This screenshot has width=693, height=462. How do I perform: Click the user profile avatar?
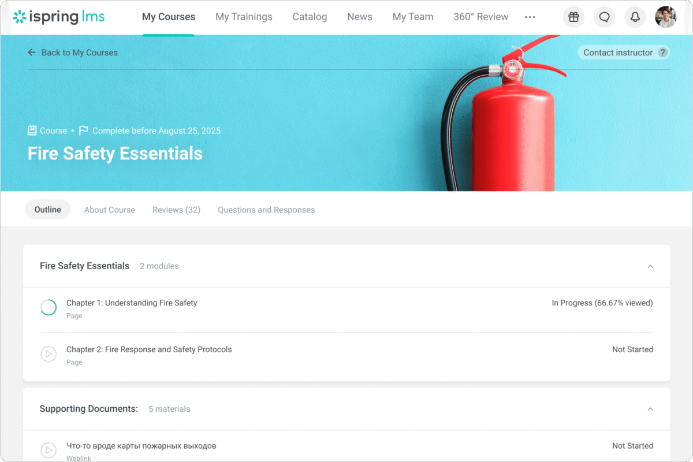[x=665, y=17]
